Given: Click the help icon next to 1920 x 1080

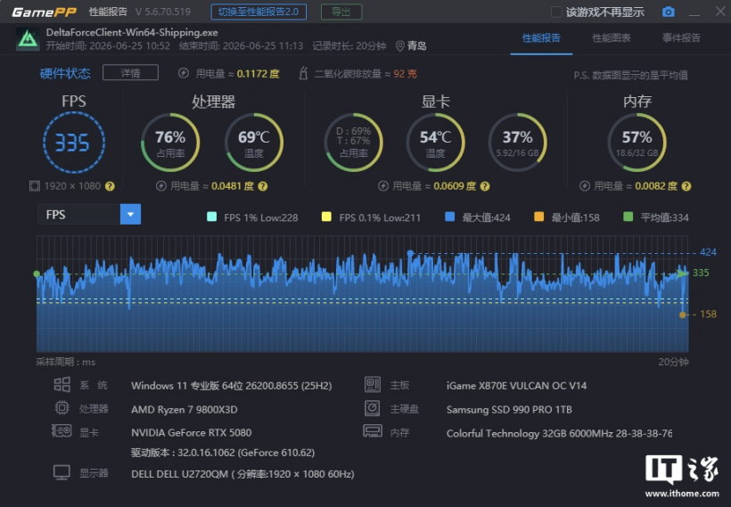Looking at the screenshot, I should [x=110, y=186].
